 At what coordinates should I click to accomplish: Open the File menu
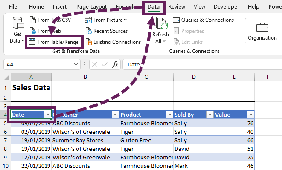13,7
